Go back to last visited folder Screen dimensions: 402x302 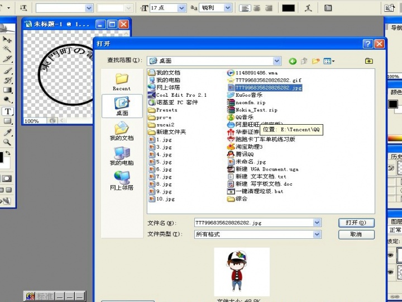(293, 61)
